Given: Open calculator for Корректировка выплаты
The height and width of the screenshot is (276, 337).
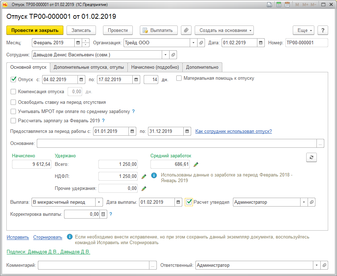Looking at the screenshot, I should coord(103,214).
